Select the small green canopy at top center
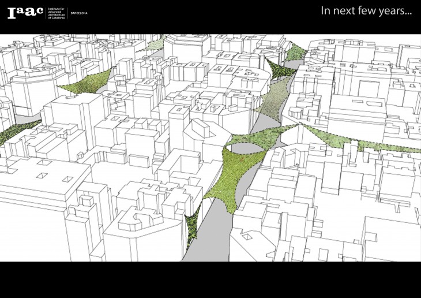The width and height of the screenshot is (421, 298). 156,43
